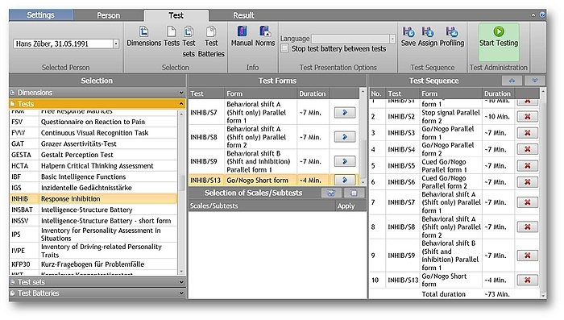The width and height of the screenshot is (564, 320).
Task: Open the Tests selection icon
Action: [171, 36]
